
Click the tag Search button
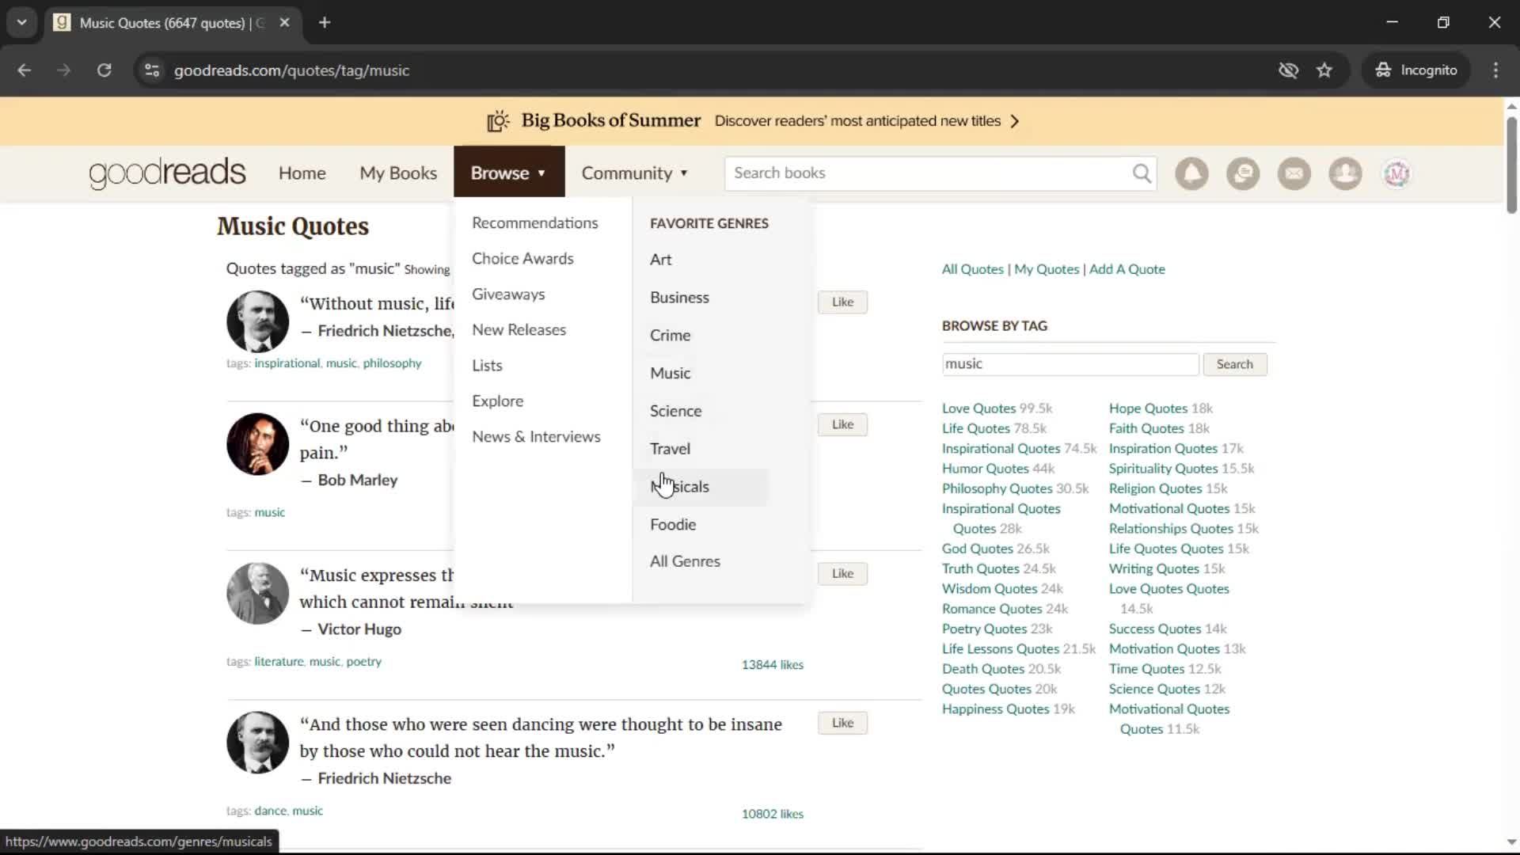pos(1234,364)
